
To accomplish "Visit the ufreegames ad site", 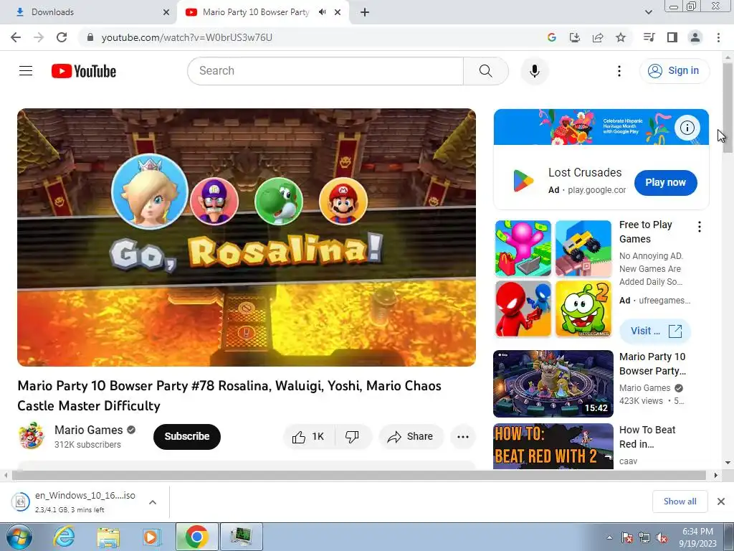I will click(655, 331).
